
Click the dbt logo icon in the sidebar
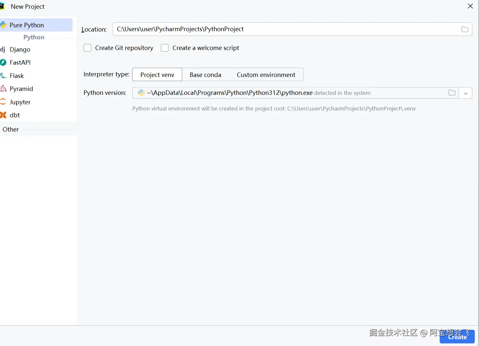(3, 115)
